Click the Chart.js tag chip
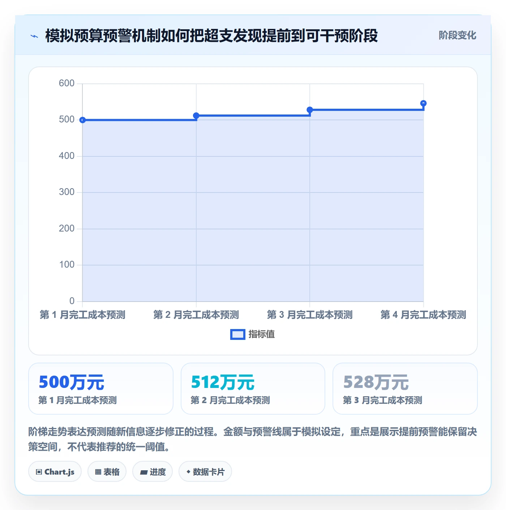Image resolution: width=506 pixels, height=510 pixels. pyautogui.click(x=55, y=471)
